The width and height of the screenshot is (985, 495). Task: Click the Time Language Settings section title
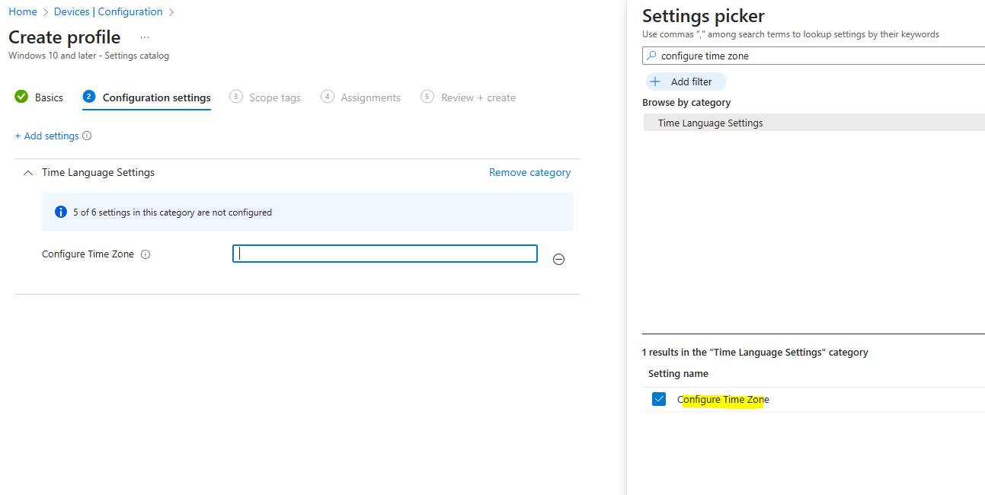pyautogui.click(x=98, y=172)
